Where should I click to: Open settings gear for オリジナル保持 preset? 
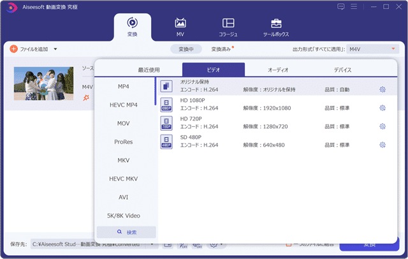tap(382, 89)
